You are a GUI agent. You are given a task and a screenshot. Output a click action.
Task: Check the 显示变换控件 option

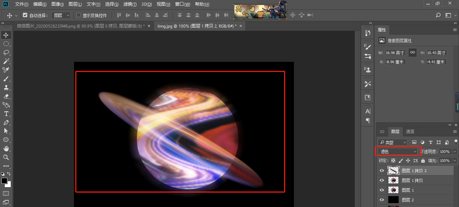[79, 15]
